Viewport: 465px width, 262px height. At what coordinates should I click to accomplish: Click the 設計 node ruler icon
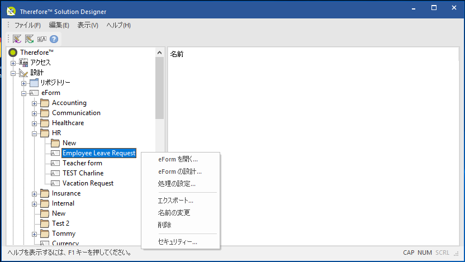tap(23, 73)
